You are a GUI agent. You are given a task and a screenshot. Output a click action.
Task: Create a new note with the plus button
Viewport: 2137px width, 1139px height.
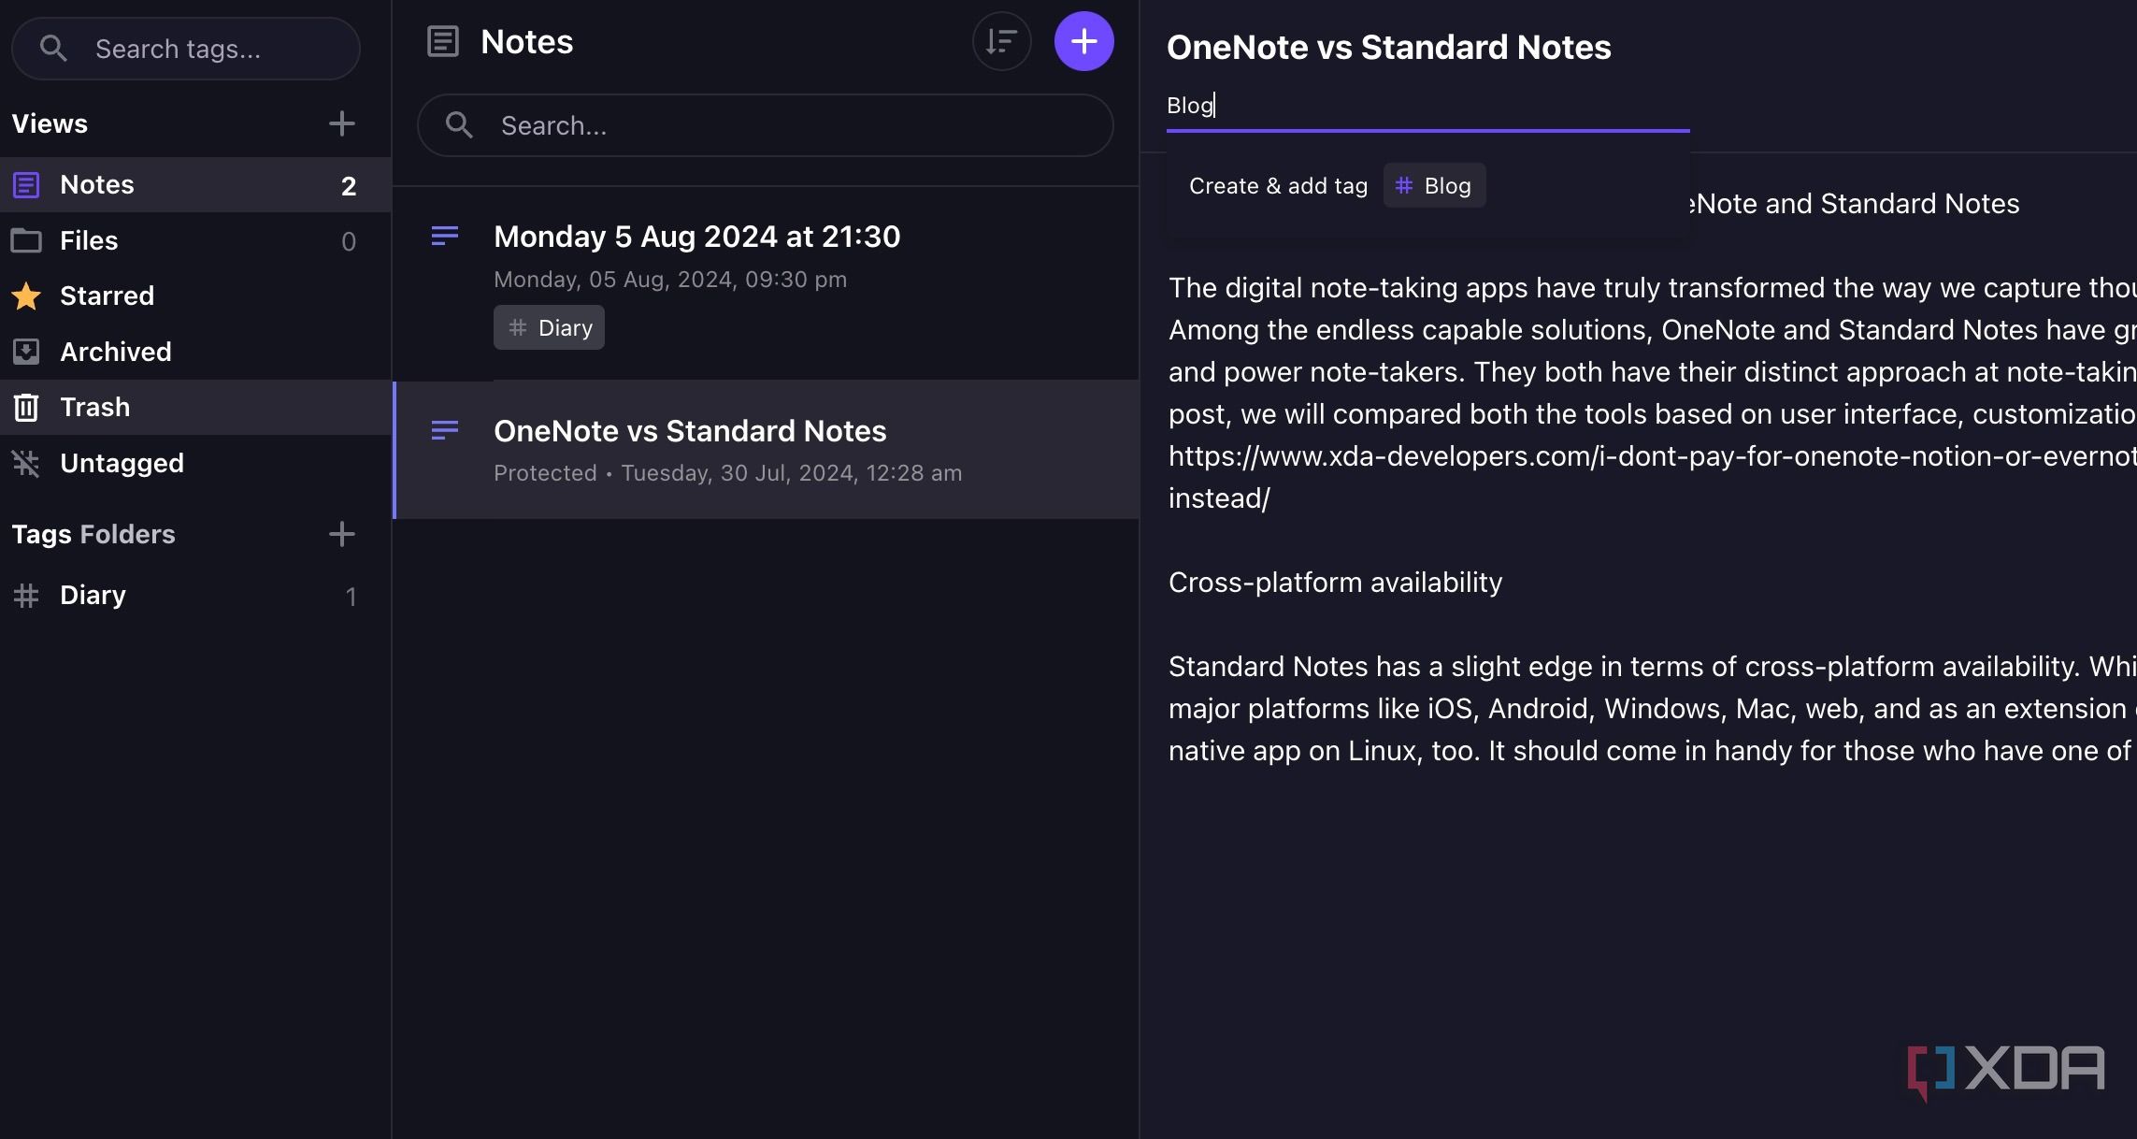[x=1083, y=41]
